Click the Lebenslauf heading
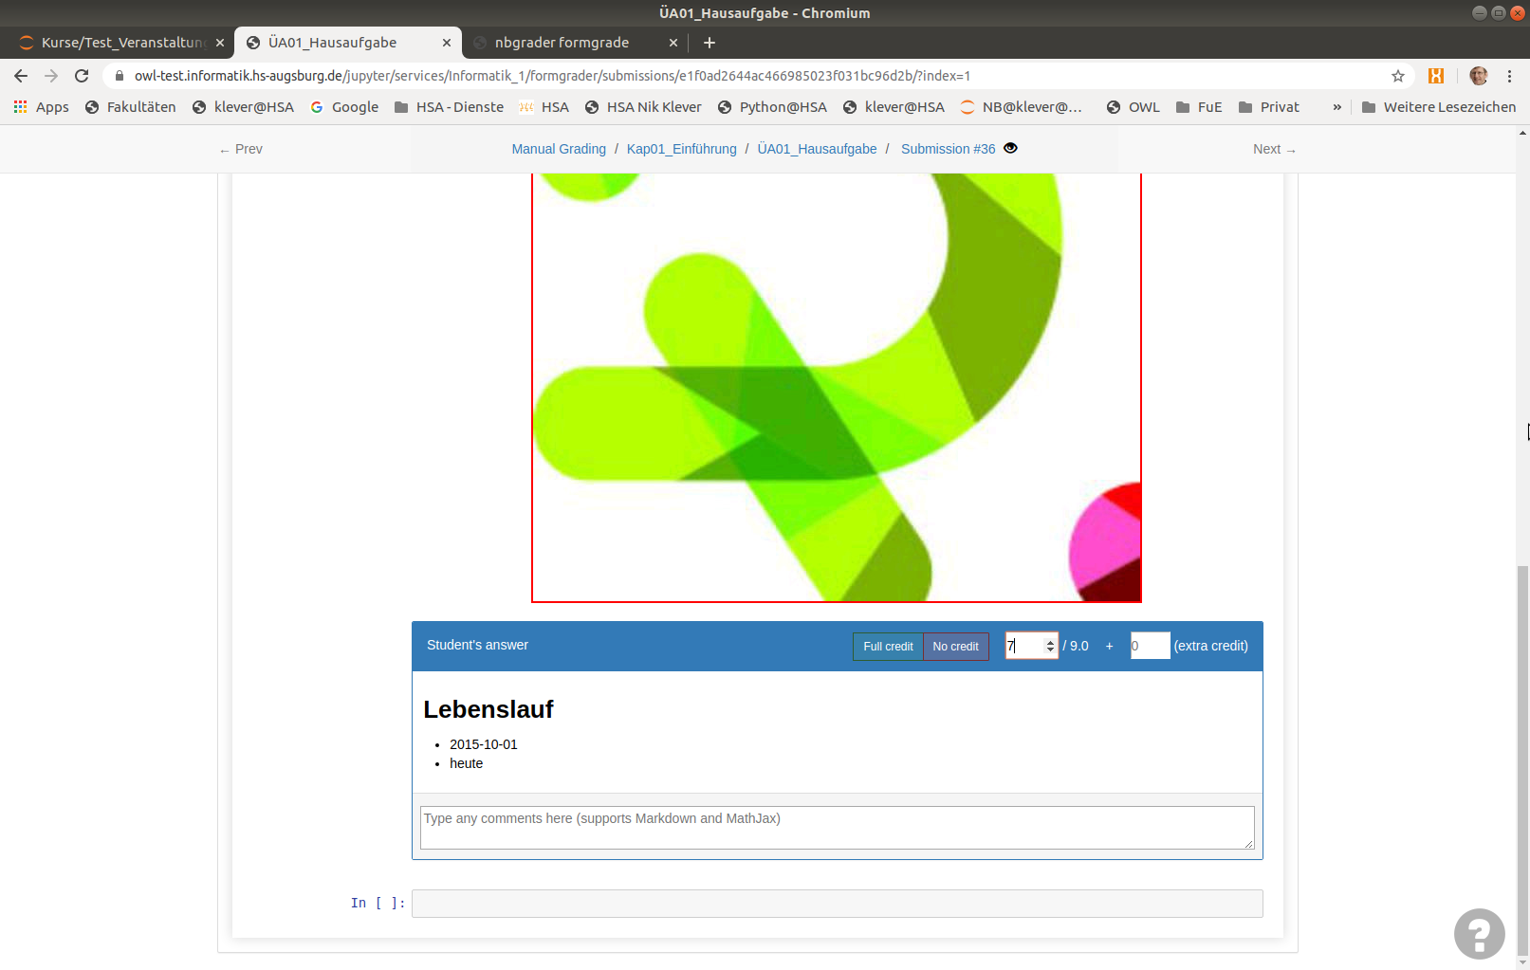This screenshot has width=1530, height=970. tap(488, 709)
